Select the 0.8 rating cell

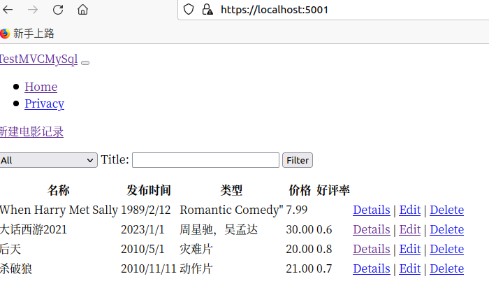coord(324,249)
